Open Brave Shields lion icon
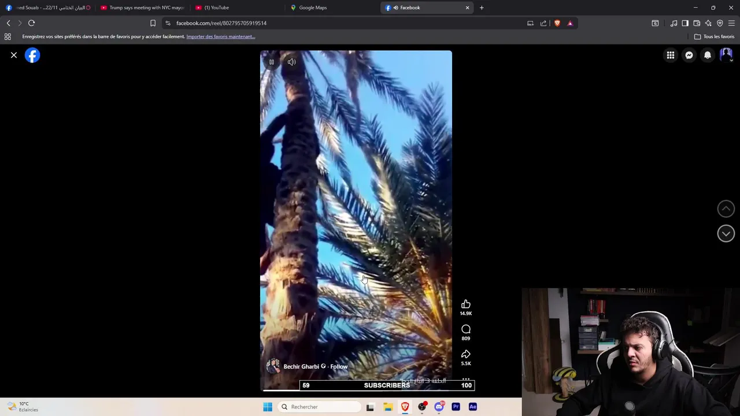The height and width of the screenshot is (416, 740). pos(557,23)
